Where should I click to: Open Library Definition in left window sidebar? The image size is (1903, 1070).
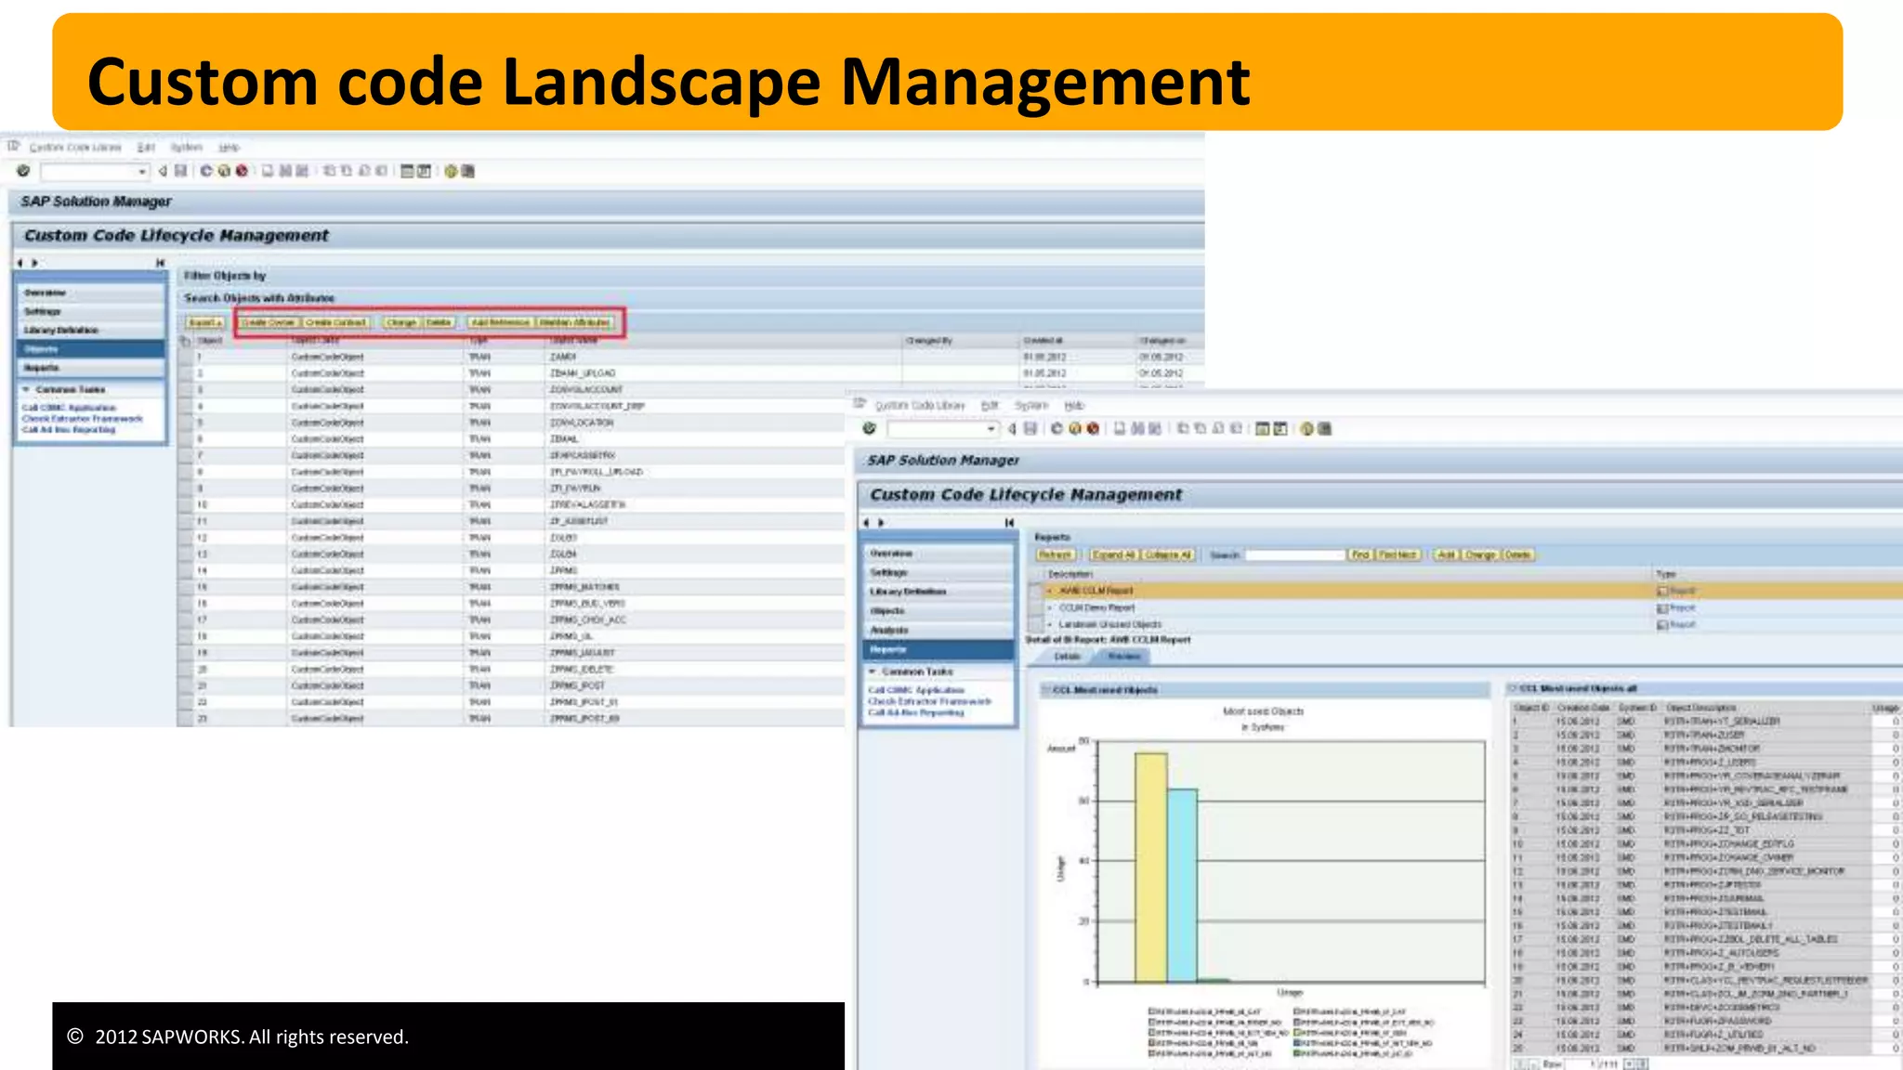coord(89,330)
